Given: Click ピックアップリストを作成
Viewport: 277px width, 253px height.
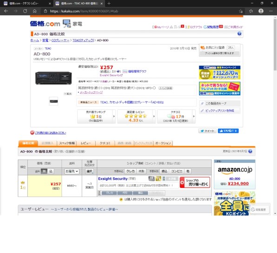Looking at the screenshot, I should pos(219,111).
